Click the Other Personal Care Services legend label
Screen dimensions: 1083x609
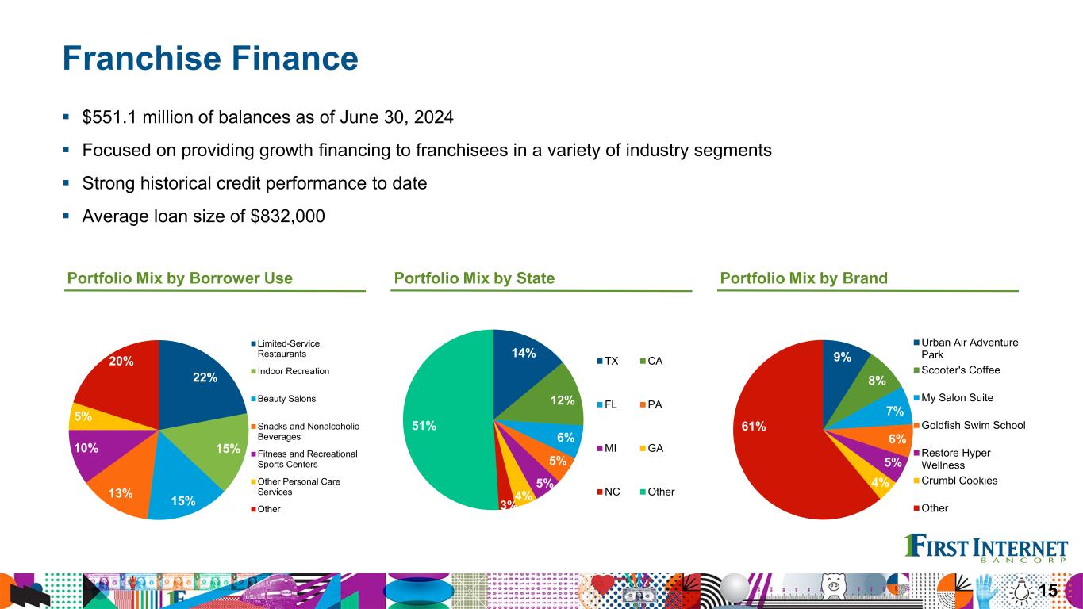coord(298,486)
